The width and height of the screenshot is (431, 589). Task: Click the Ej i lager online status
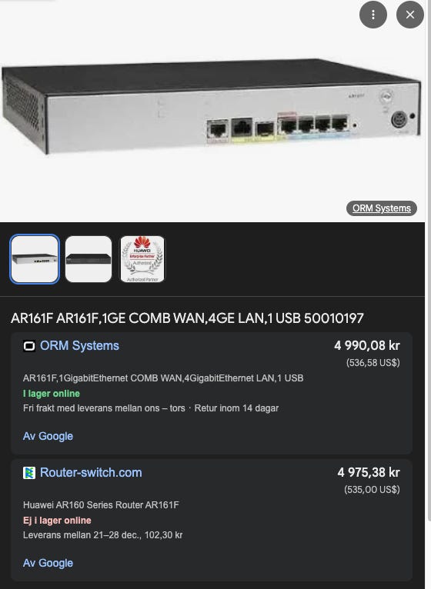pyautogui.click(x=57, y=521)
